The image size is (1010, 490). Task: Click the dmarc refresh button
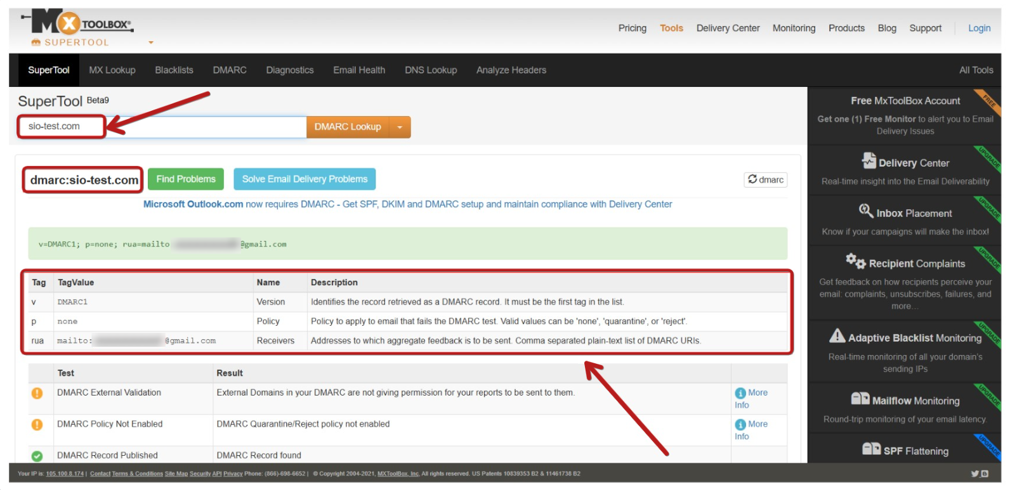coord(766,179)
